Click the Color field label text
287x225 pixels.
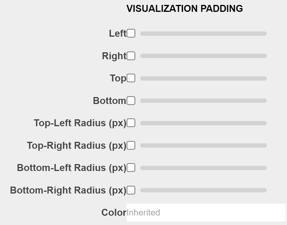tap(114, 213)
